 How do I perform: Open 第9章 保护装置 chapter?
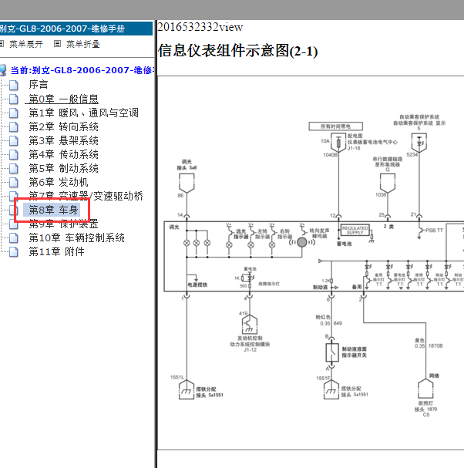[63, 224]
